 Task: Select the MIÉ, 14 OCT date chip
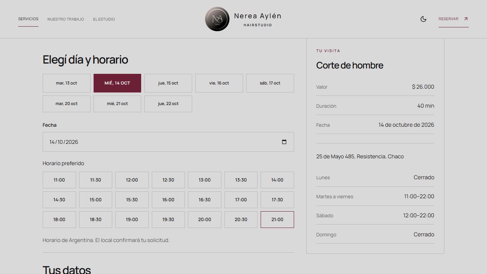tap(117, 83)
